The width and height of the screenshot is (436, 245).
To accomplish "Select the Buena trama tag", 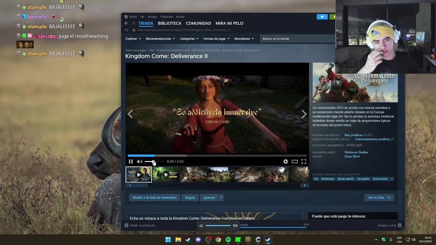I will click(380, 179).
